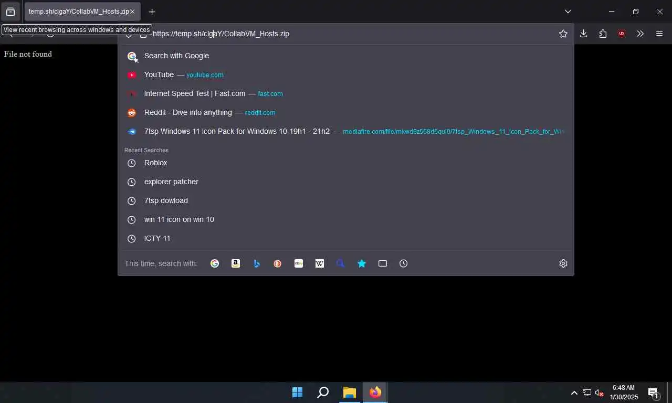
Task: Pick recent search 'win 11 icon on win 10'
Action: tap(346, 219)
